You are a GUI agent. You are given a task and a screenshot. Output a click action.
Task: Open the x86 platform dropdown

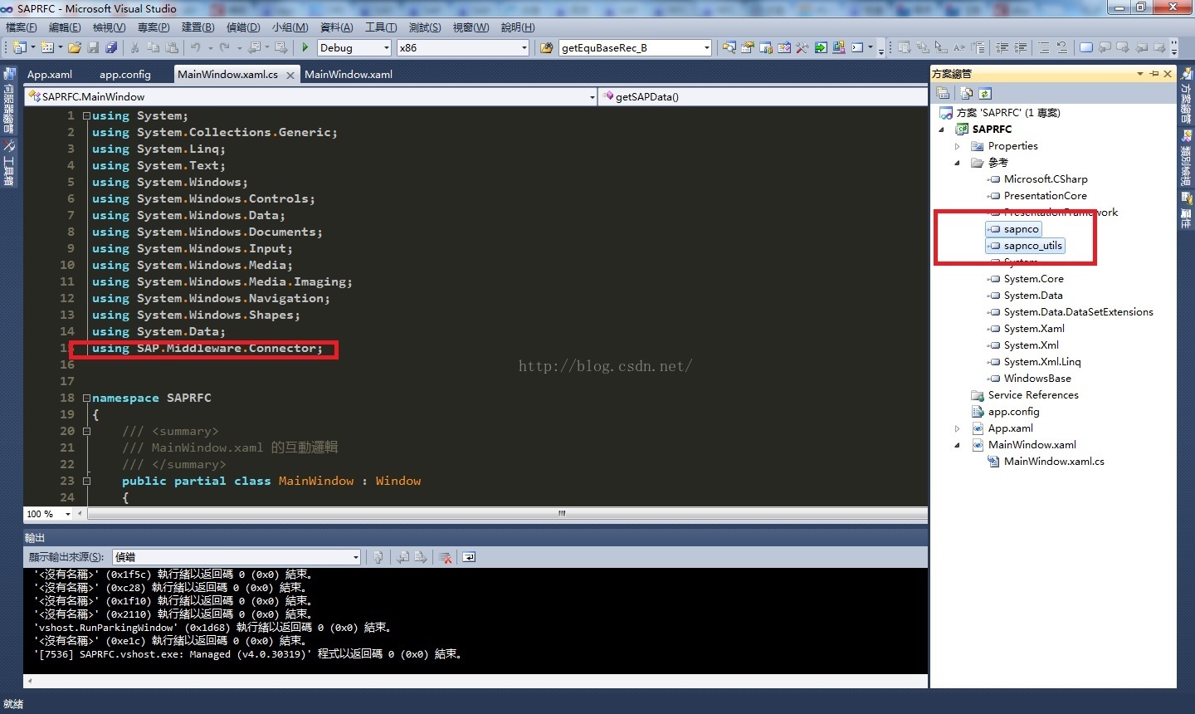(x=524, y=48)
